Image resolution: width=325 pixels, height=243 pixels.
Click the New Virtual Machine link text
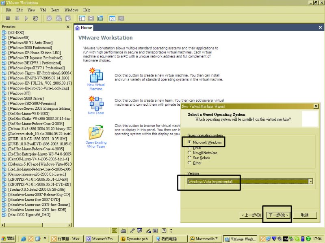click(96, 87)
